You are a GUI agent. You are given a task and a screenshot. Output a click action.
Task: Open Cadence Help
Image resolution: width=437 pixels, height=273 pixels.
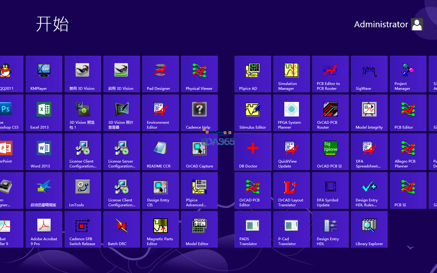[x=199, y=113]
